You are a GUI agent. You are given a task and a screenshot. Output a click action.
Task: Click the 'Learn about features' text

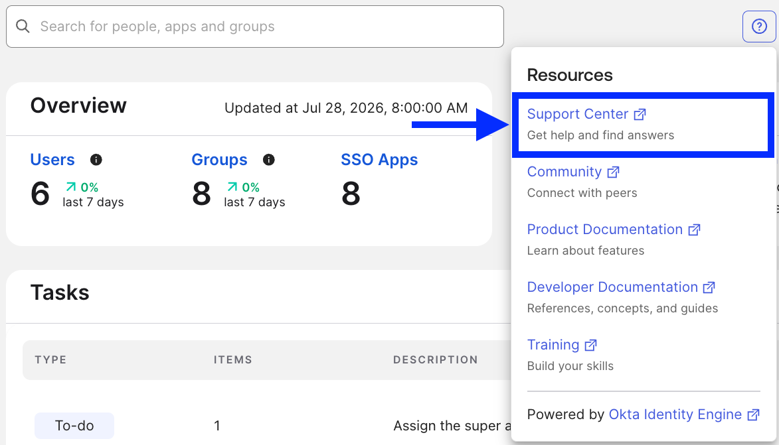[x=585, y=251]
